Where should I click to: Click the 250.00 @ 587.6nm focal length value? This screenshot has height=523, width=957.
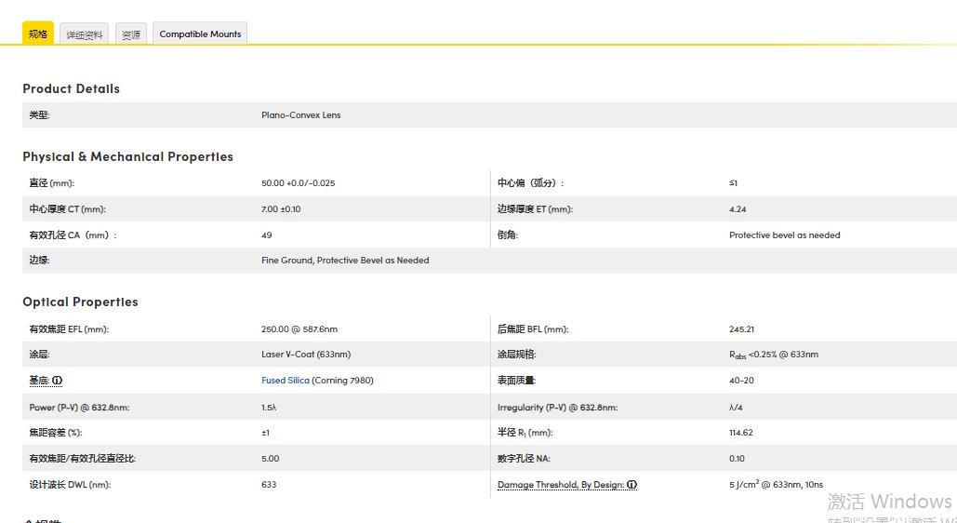pyautogui.click(x=299, y=329)
